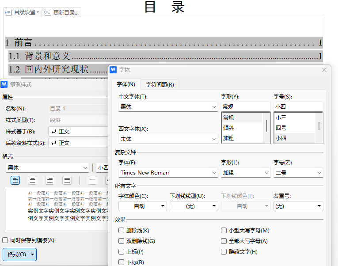
Task: Click single line spacing icon
Action: tap(93, 180)
